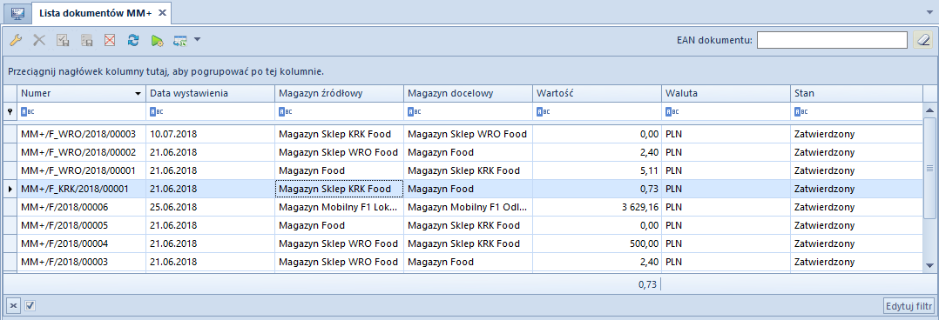Click the red X cancel document icon
This screenshot has width=939, height=320.
(110, 40)
